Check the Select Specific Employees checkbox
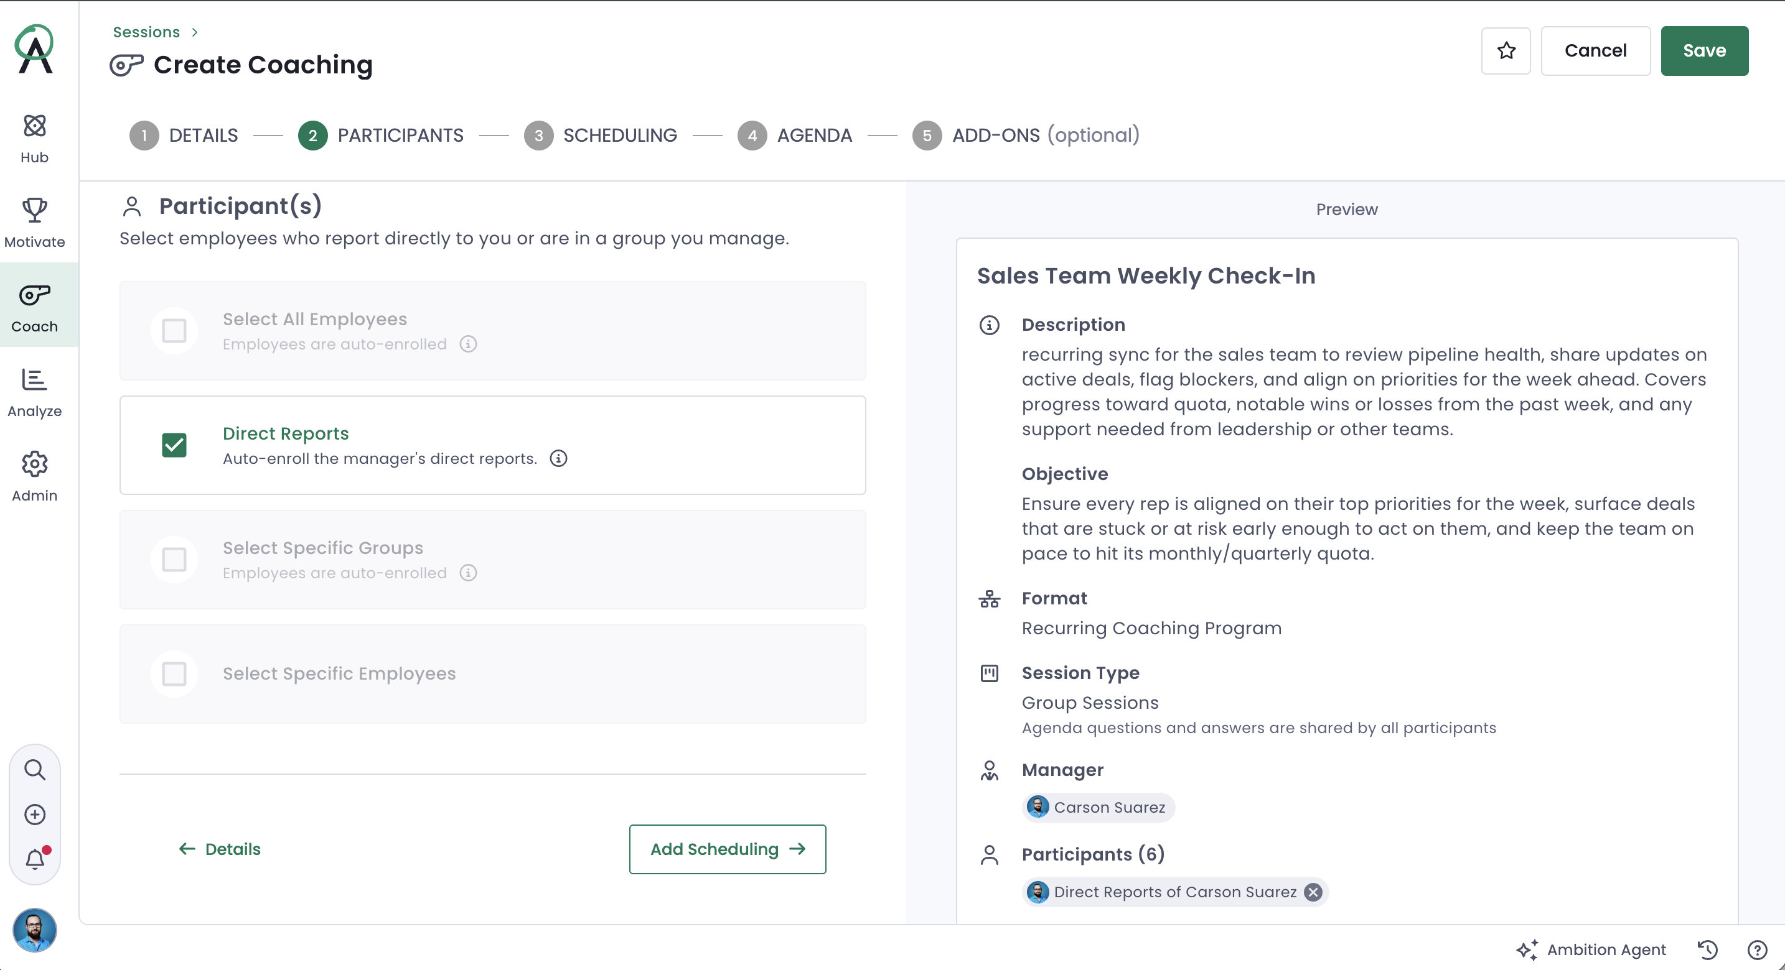This screenshot has height=970, width=1785. (x=174, y=673)
